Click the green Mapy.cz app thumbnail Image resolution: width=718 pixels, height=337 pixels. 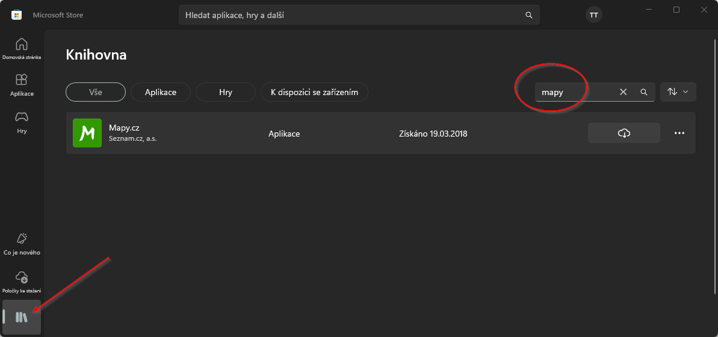point(87,133)
